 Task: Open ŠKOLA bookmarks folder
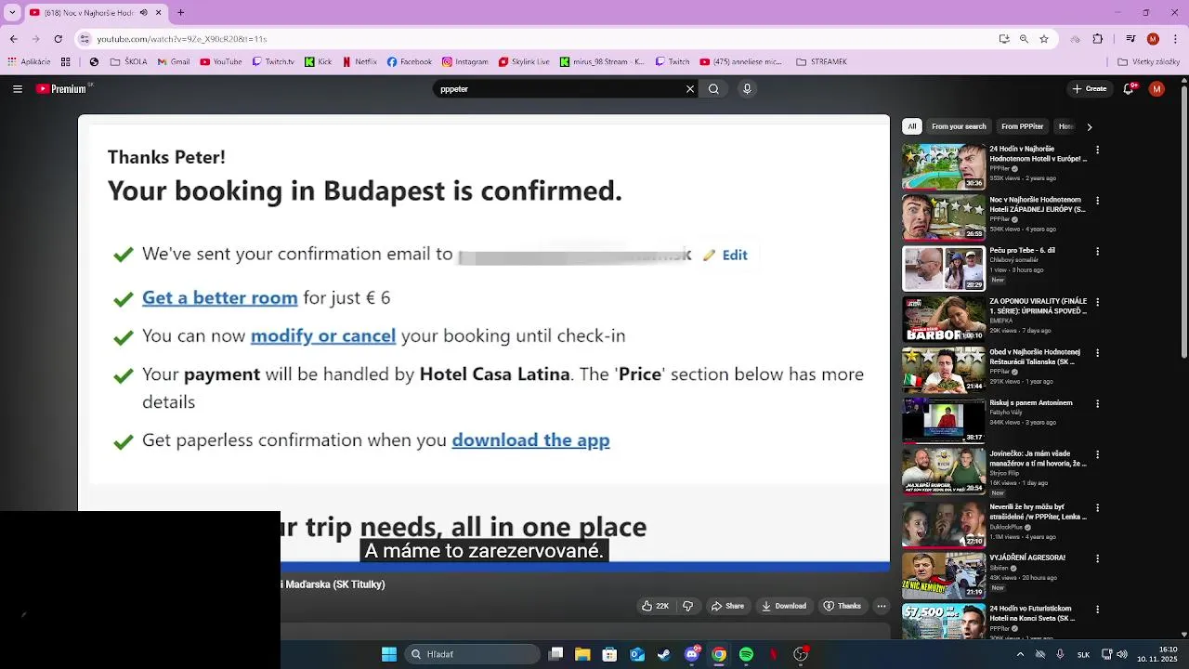click(128, 62)
